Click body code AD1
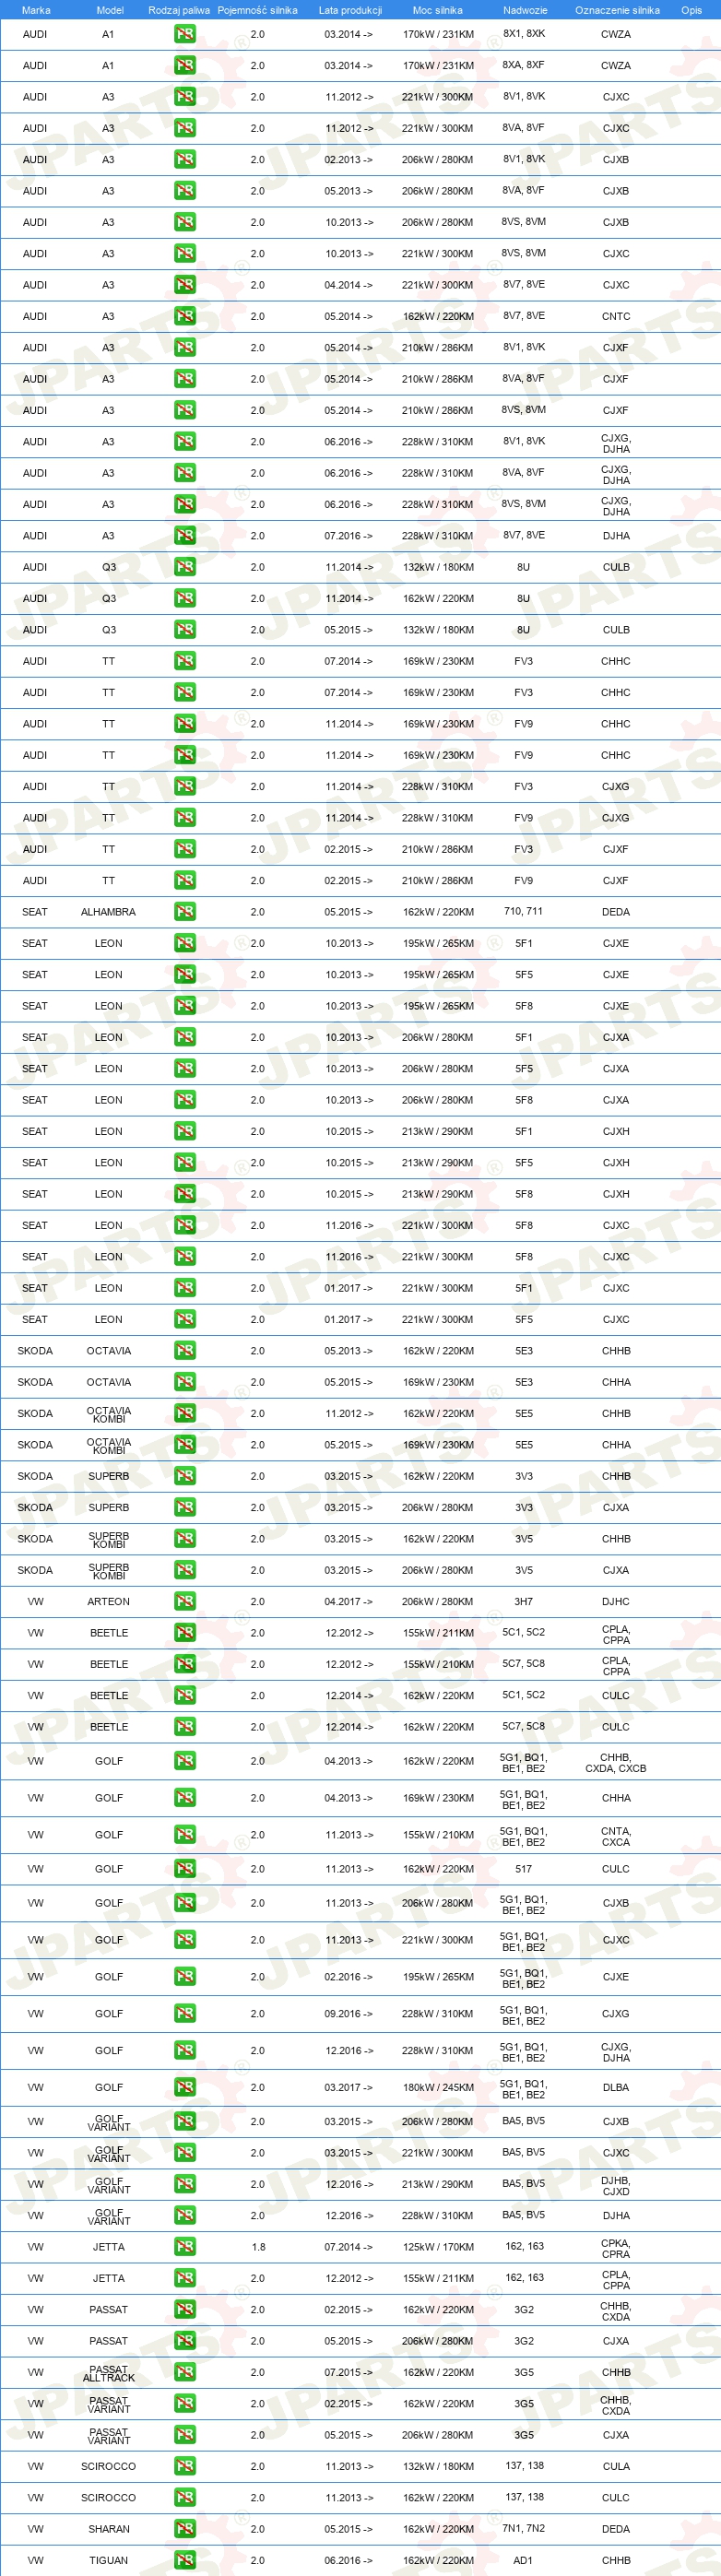 pos(523,2560)
